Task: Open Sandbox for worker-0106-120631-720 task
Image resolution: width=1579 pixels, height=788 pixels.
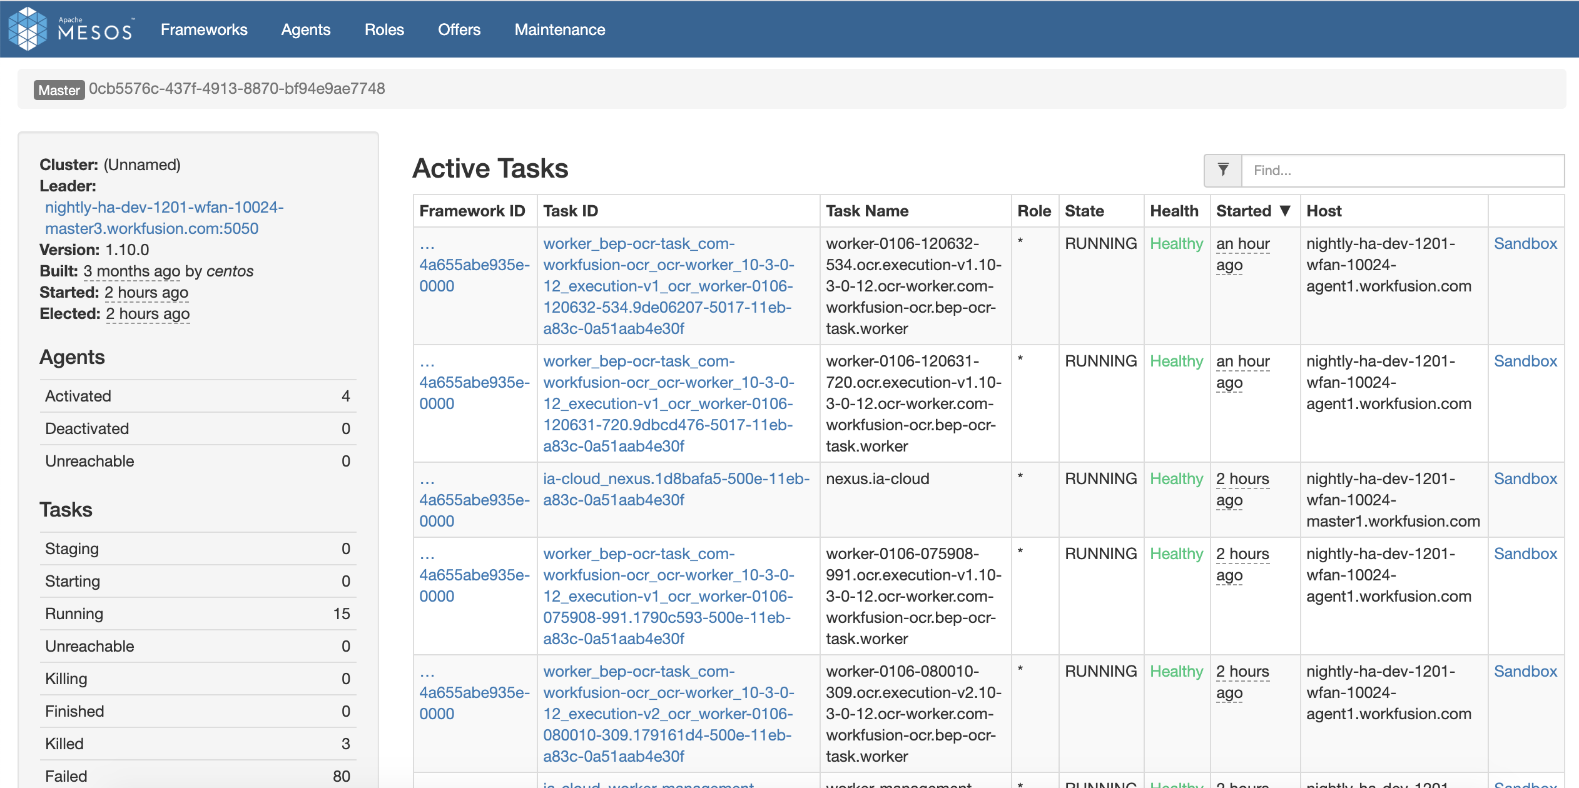Action: (x=1525, y=361)
